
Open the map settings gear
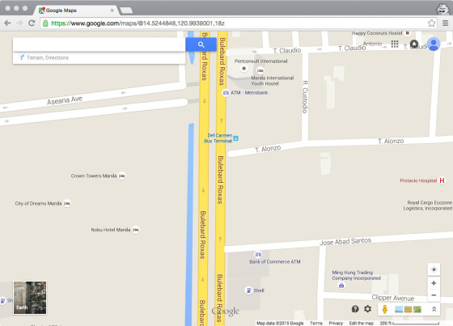coord(367,309)
